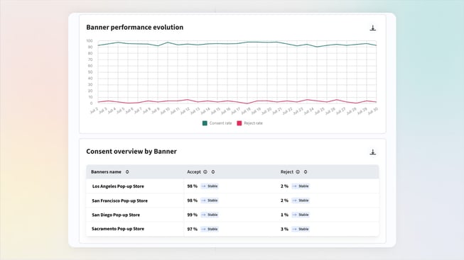Click Los Angeles reject value 2 %
The width and height of the screenshot is (464, 260).
284,186
